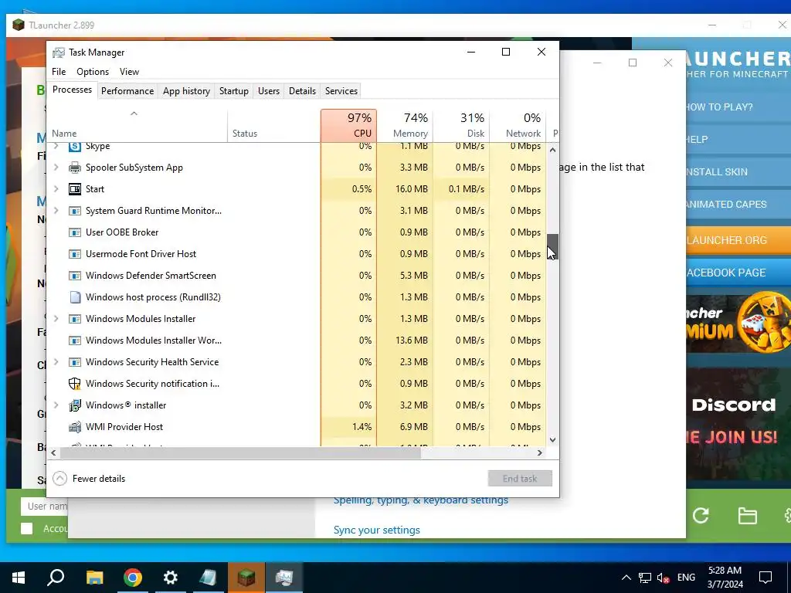The width and height of the screenshot is (791, 593).
Task: Click the scroll down arrow in process list
Action: tap(552, 439)
